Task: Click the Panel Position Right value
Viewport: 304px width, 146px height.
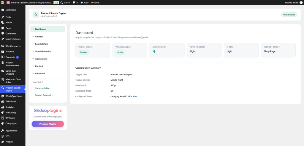Action: [192, 51]
